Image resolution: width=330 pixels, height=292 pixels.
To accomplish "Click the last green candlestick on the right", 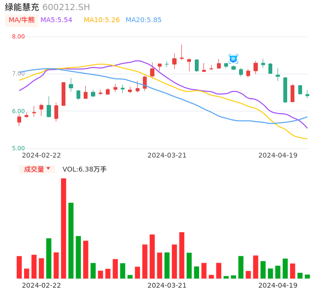I will pyautogui.click(x=307, y=95).
